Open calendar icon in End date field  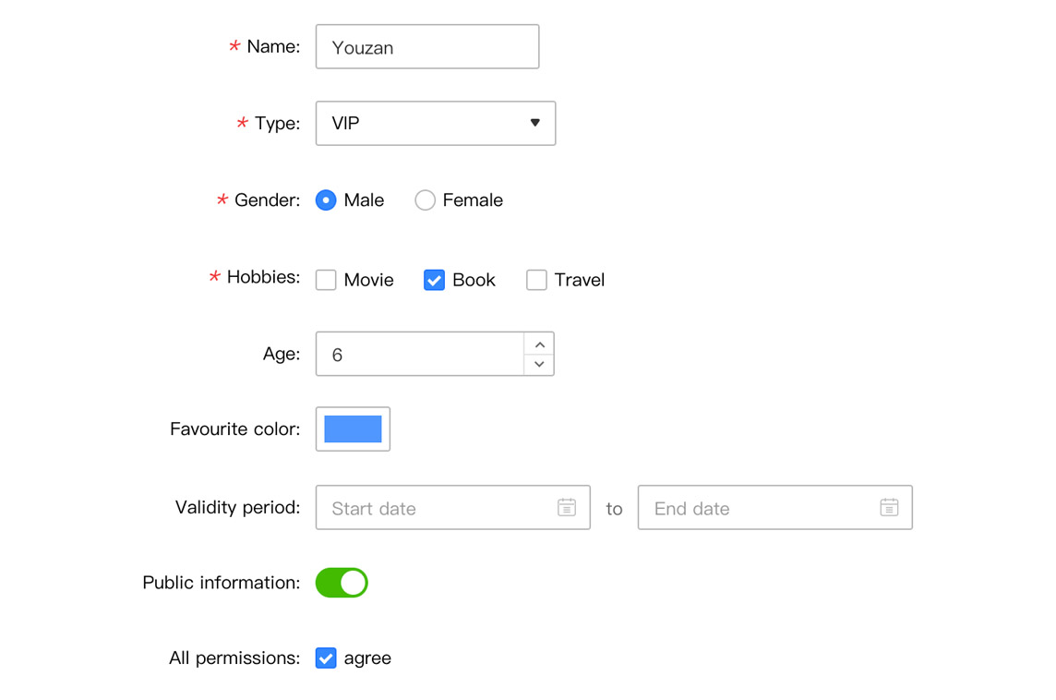[889, 507]
